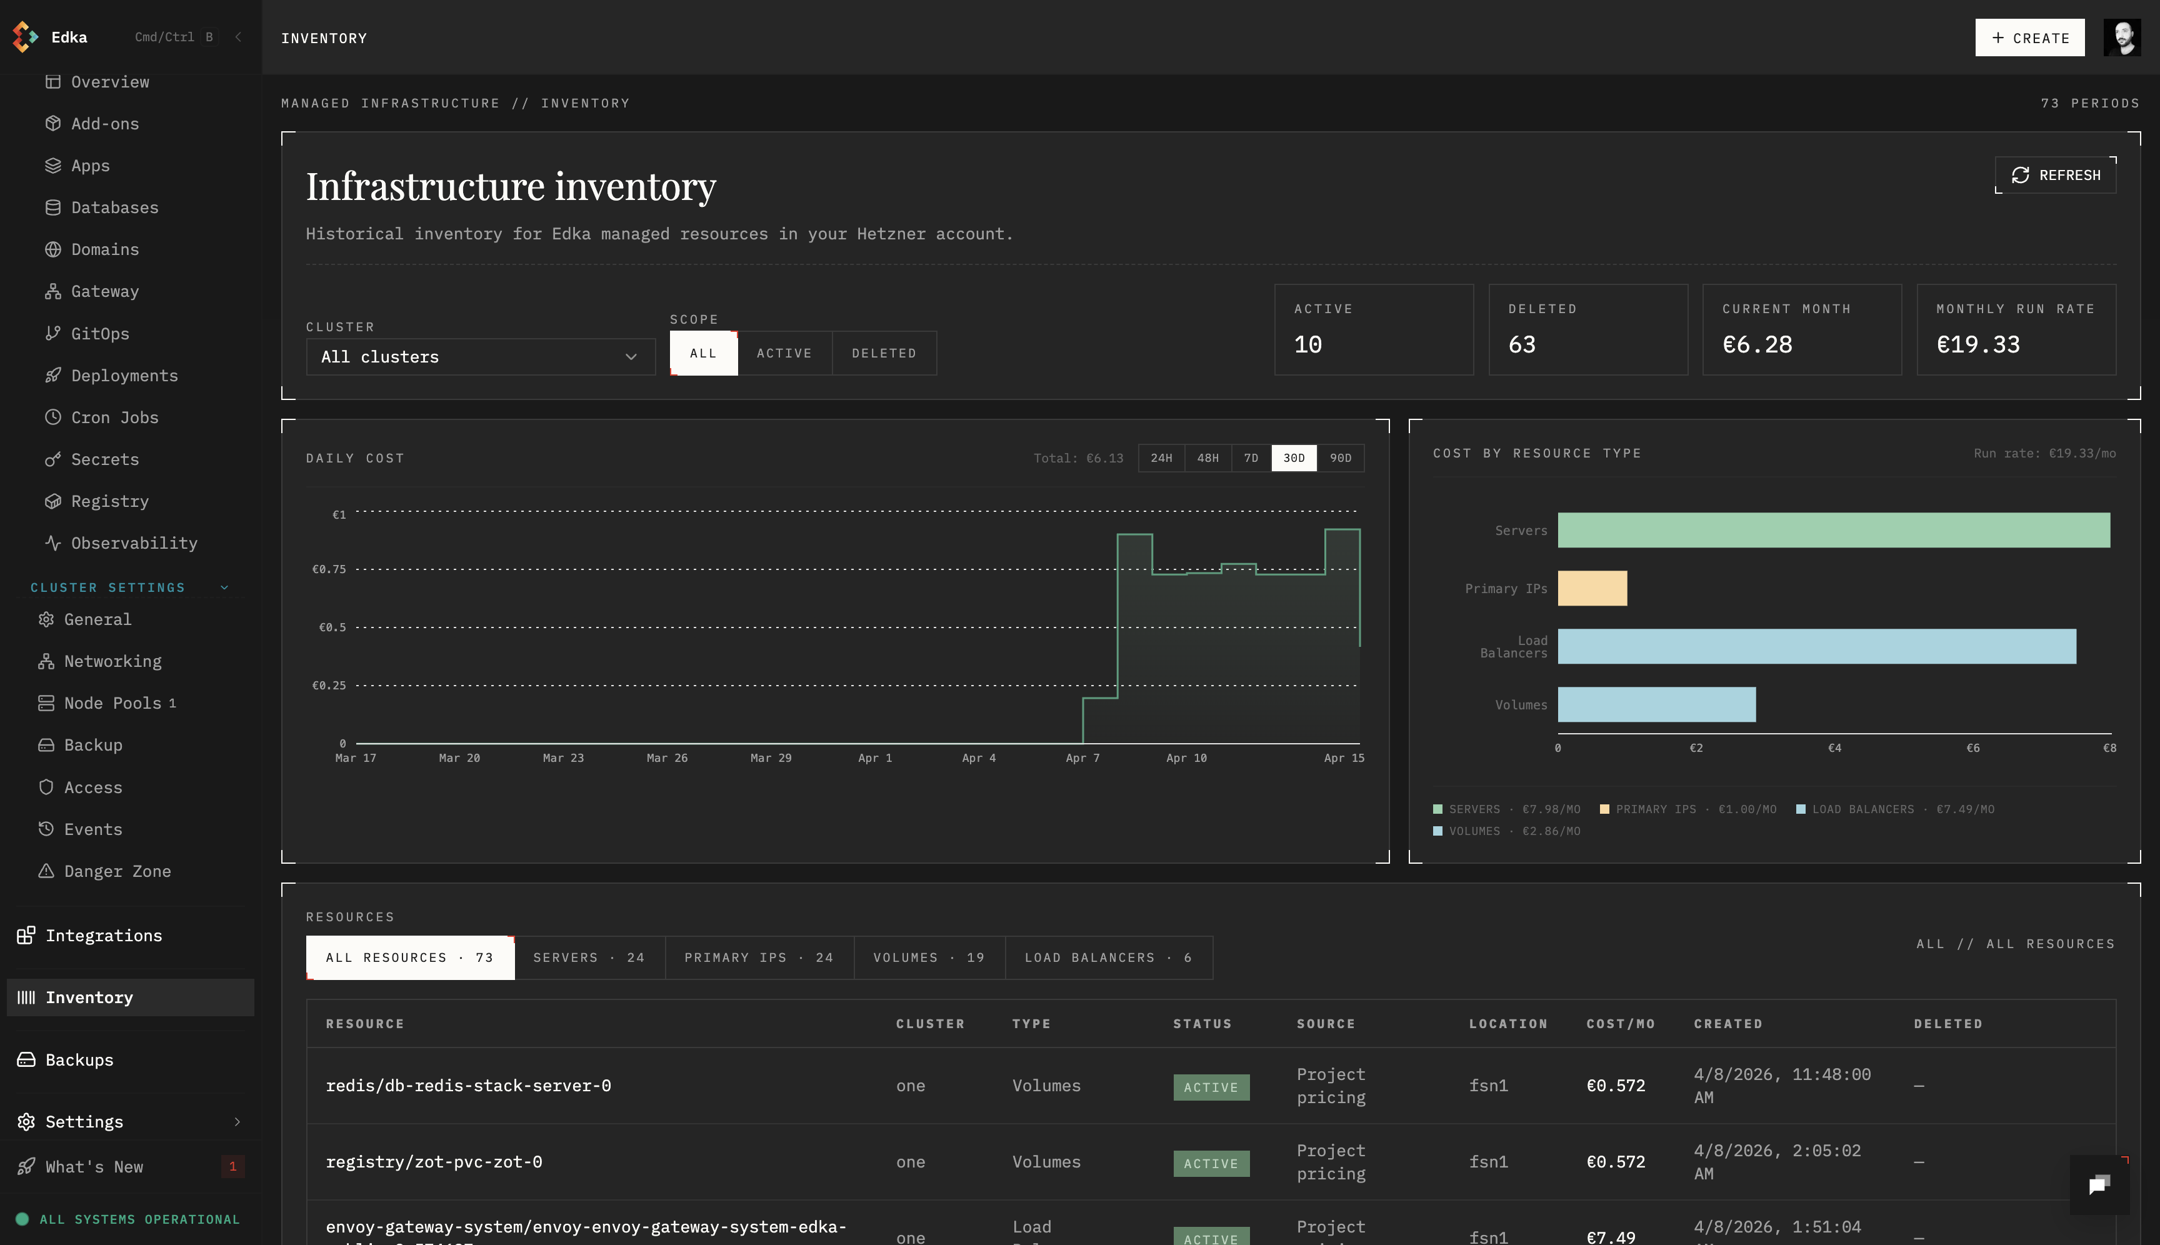
Task: Set scope toggle to Active
Action: click(x=784, y=353)
